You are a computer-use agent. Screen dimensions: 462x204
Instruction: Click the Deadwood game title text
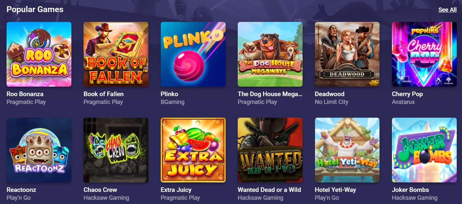tap(330, 94)
